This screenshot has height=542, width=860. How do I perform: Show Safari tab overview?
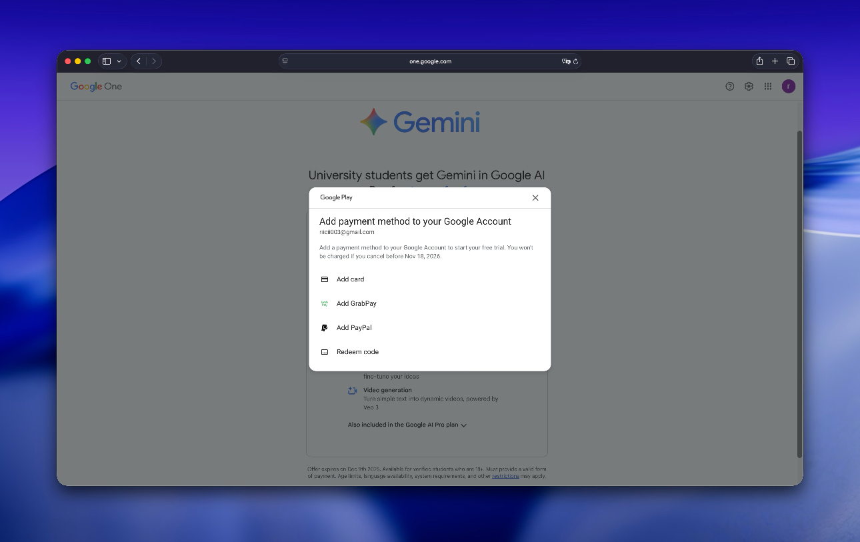pyautogui.click(x=791, y=61)
